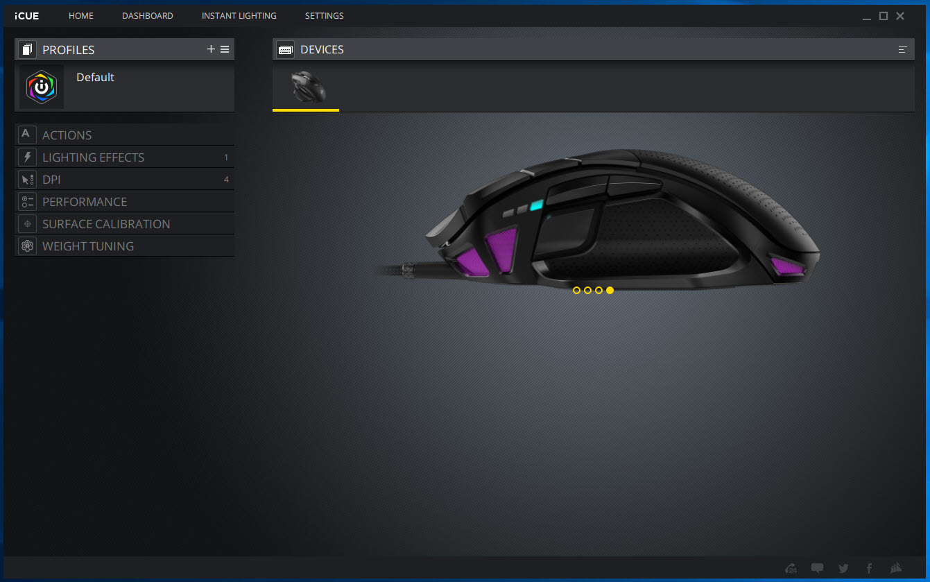Open the Devices panel options menu icon
This screenshot has height=582, width=930.
point(902,49)
